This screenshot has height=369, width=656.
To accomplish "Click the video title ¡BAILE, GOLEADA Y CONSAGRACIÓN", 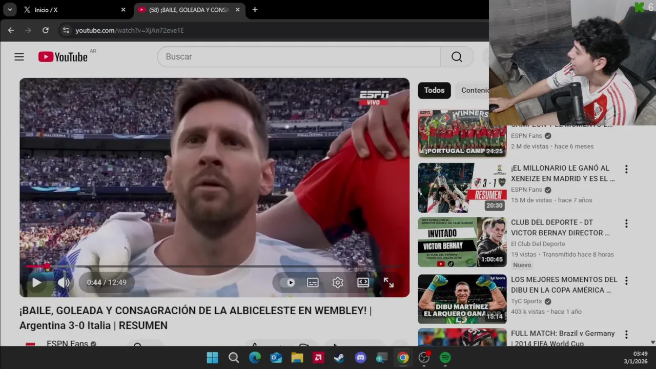I will tap(195, 318).
